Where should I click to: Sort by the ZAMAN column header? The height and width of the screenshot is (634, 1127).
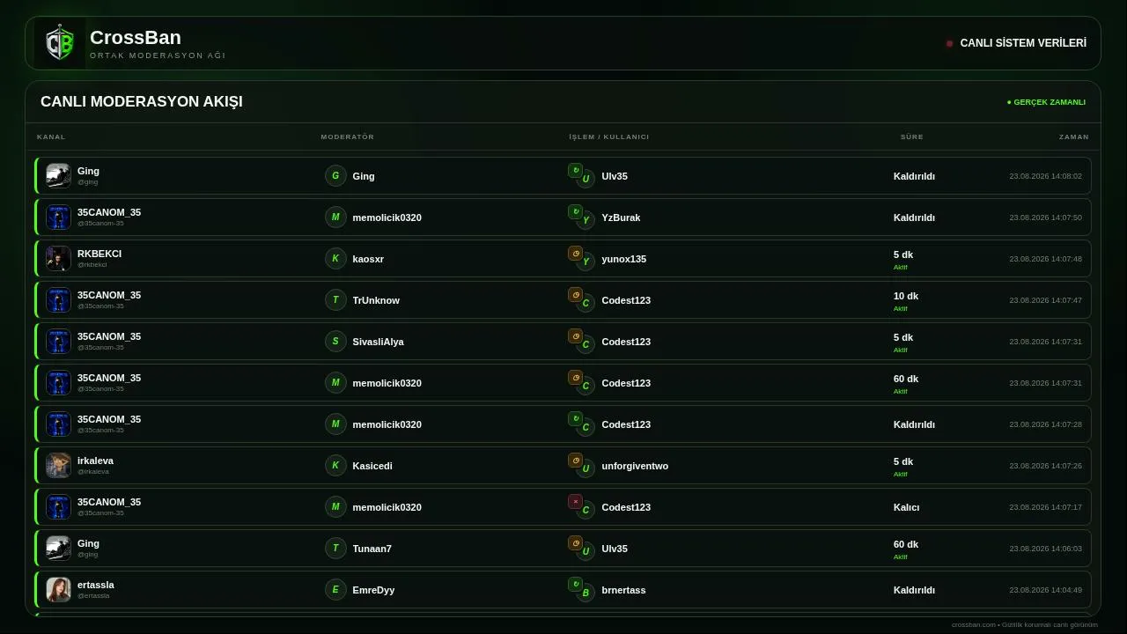pyautogui.click(x=1074, y=136)
